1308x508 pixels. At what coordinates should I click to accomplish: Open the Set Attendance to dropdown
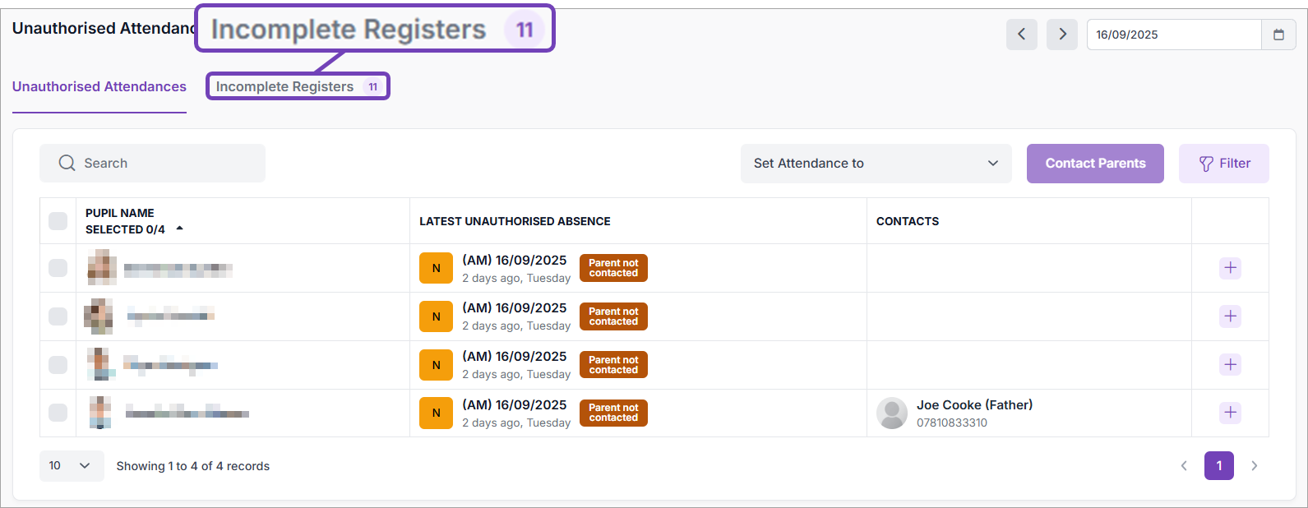(876, 164)
